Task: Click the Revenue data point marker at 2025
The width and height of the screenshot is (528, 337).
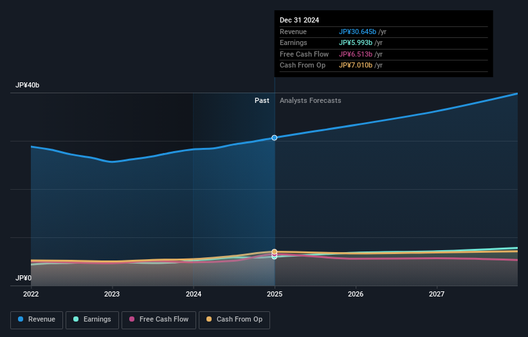Action: click(x=275, y=138)
